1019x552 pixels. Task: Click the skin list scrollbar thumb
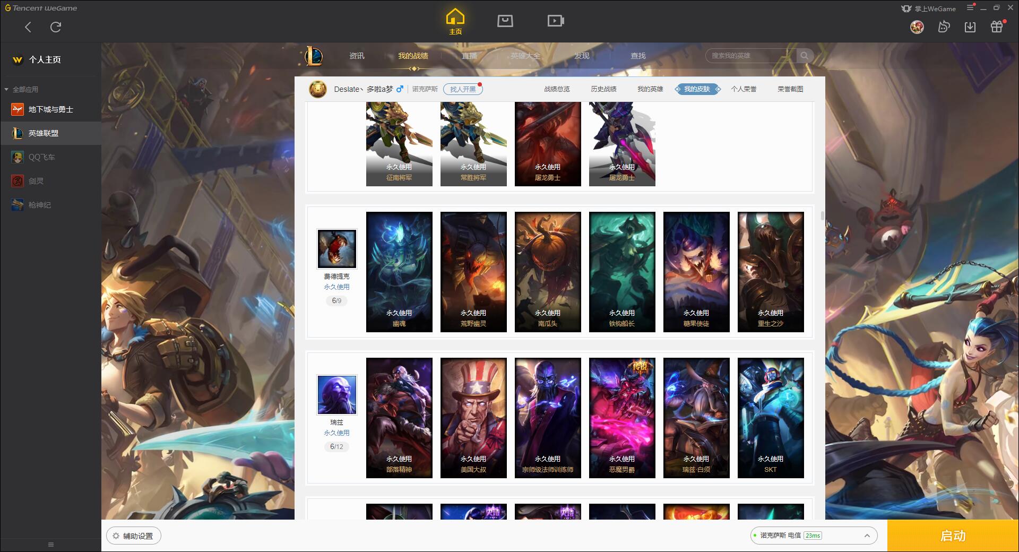tap(822, 215)
